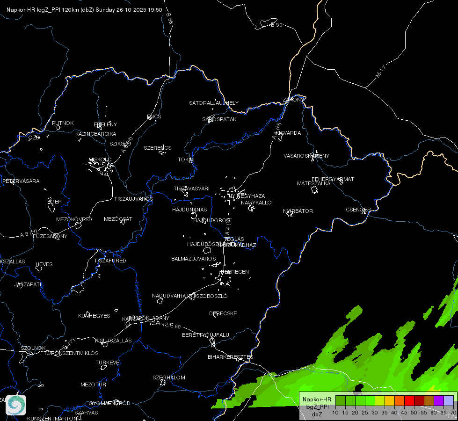Click the NÁDUDVAR city label
This screenshot has height=421, width=458.
(x=166, y=296)
